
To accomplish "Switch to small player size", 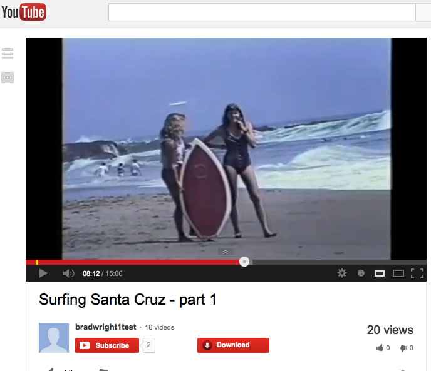I will pos(380,273).
